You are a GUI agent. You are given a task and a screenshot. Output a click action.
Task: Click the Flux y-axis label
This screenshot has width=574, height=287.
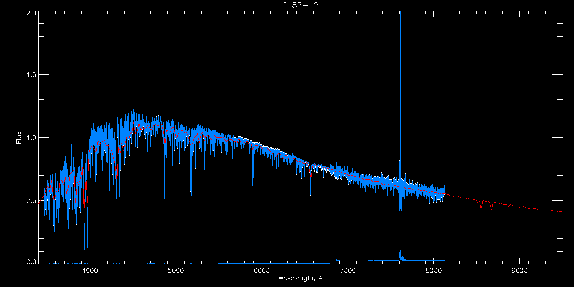pyautogui.click(x=19, y=138)
